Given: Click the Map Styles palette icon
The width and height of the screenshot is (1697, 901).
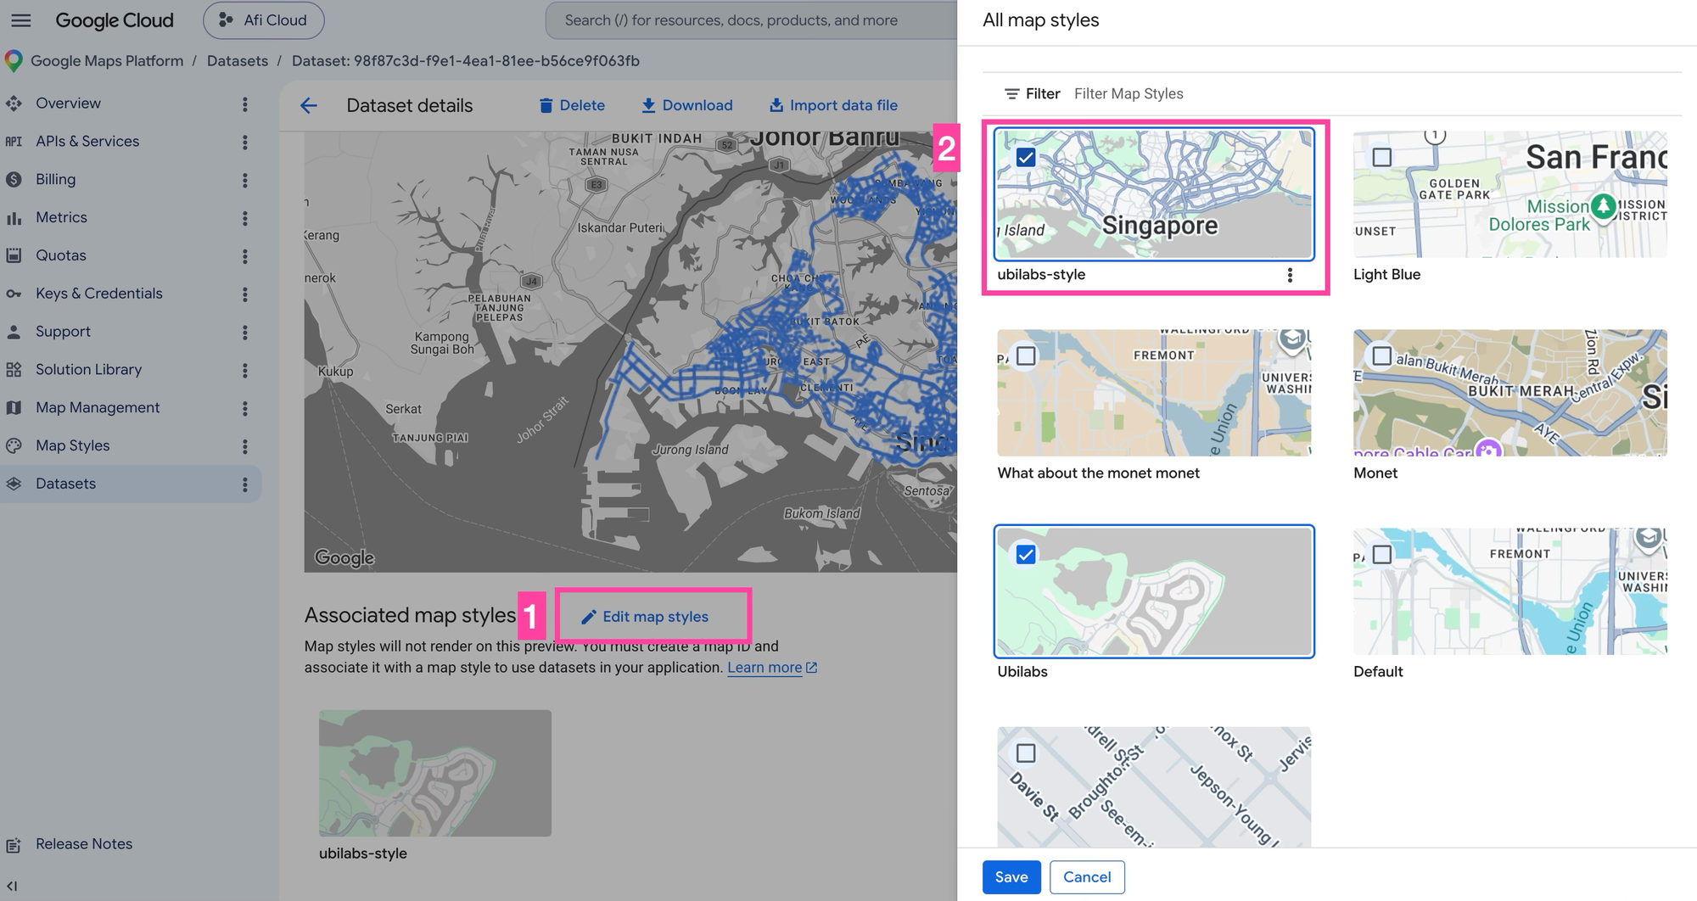Looking at the screenshot, I should click(x=14, y=446).
